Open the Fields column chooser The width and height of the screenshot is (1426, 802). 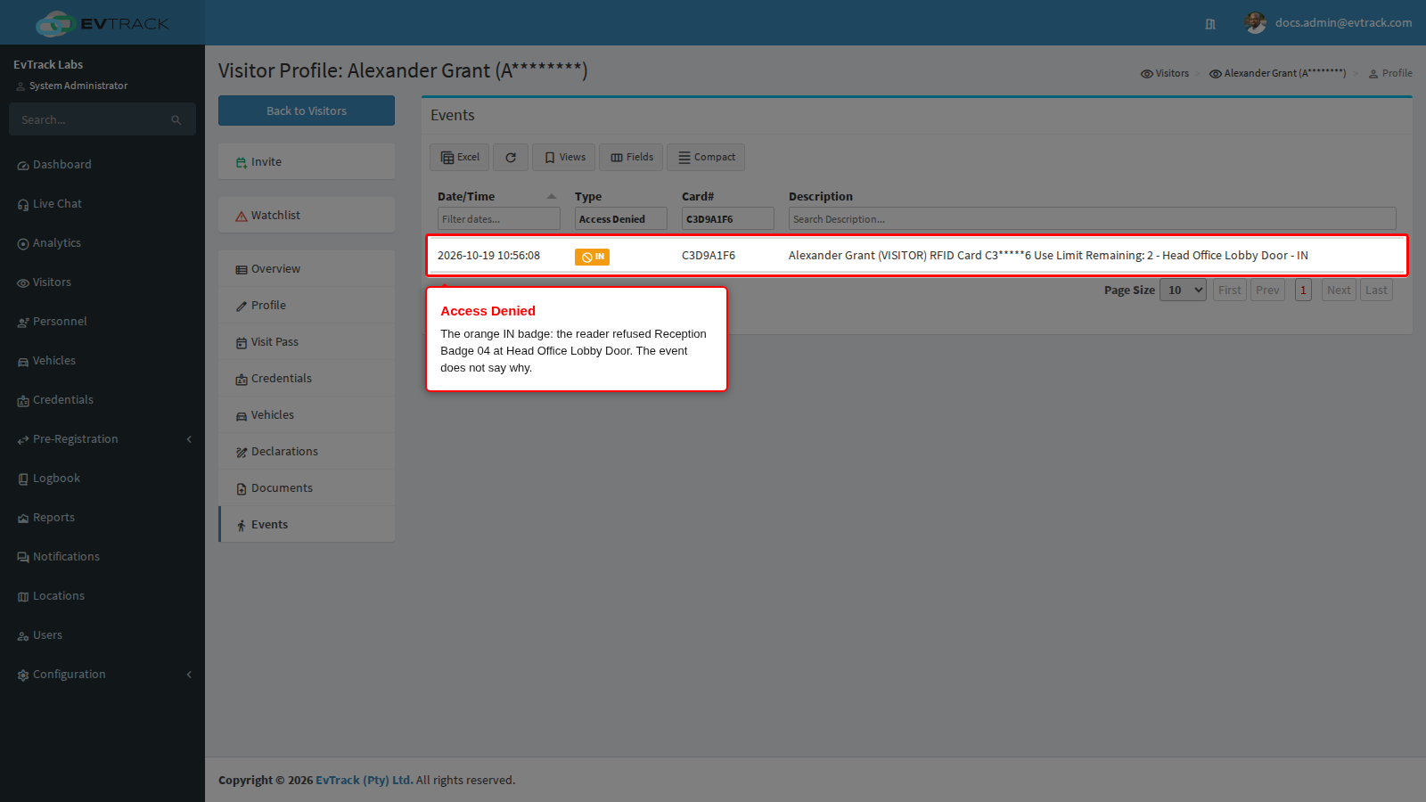point(632,158)
